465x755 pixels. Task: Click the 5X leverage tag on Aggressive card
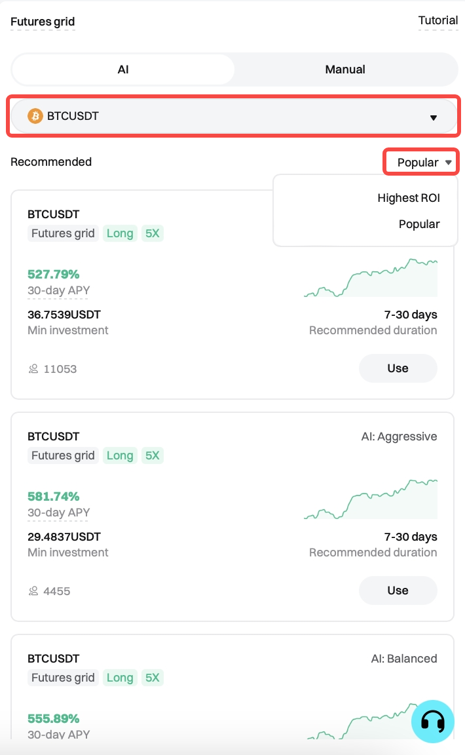[152, 455]
